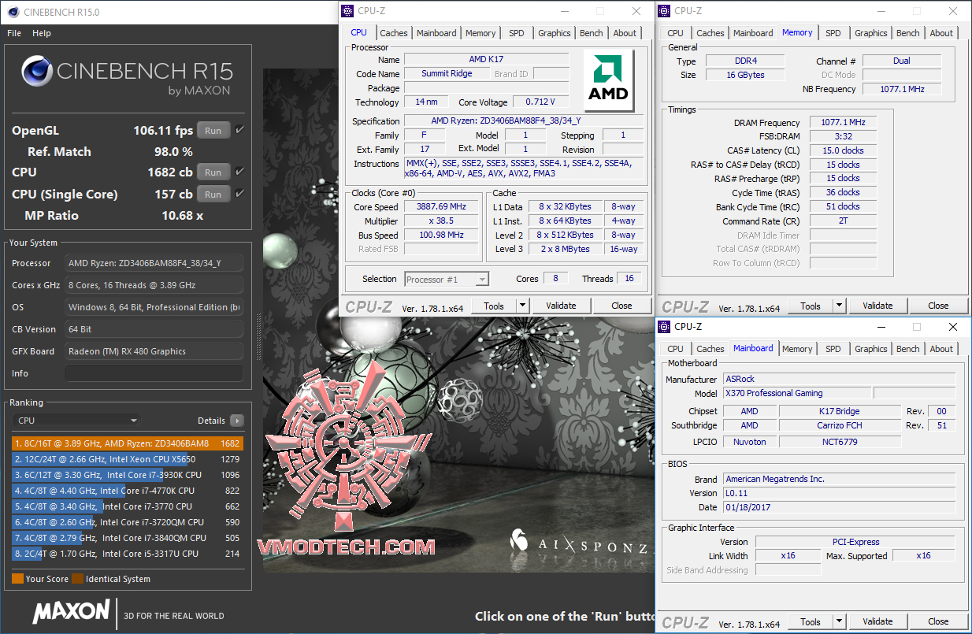This screenshot has height=634, width=972.
Task: Toggle the CPU (Single Core) checkmark
Action: tap(239, 194)
